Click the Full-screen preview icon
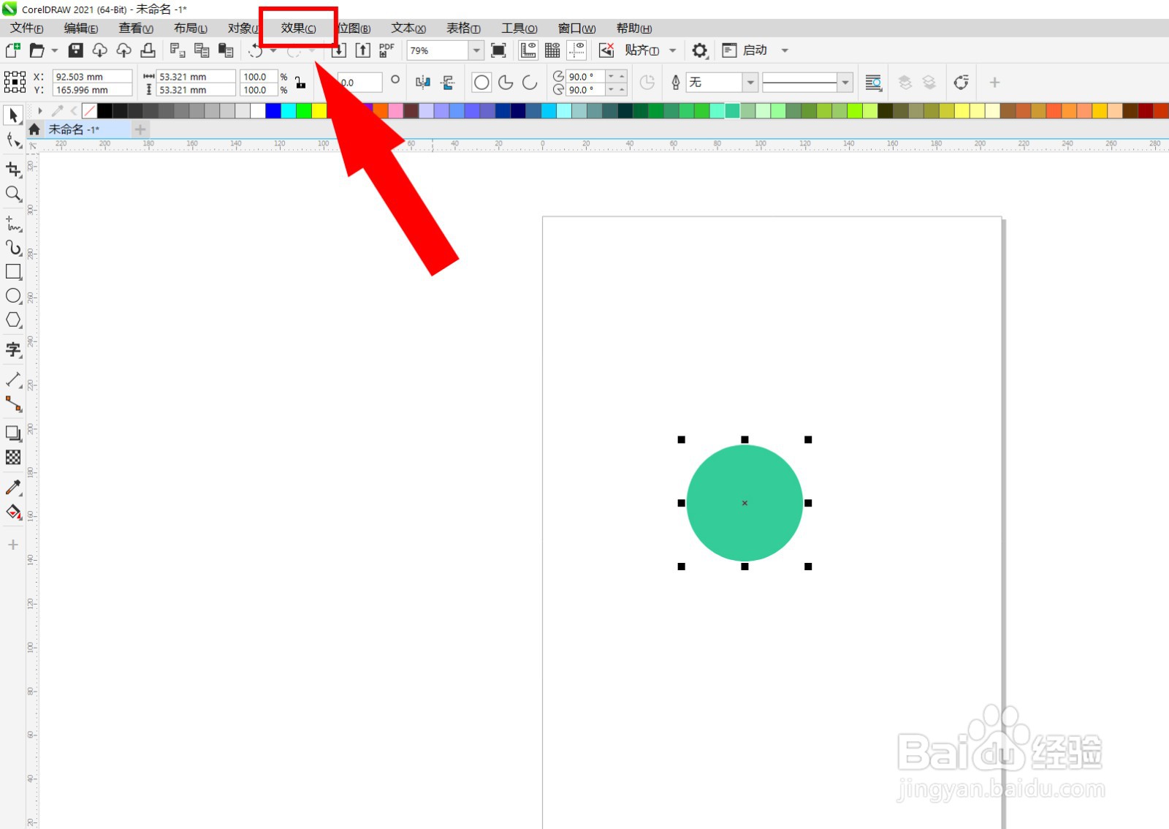This screenshot has height=829, width=1169. 499,50
